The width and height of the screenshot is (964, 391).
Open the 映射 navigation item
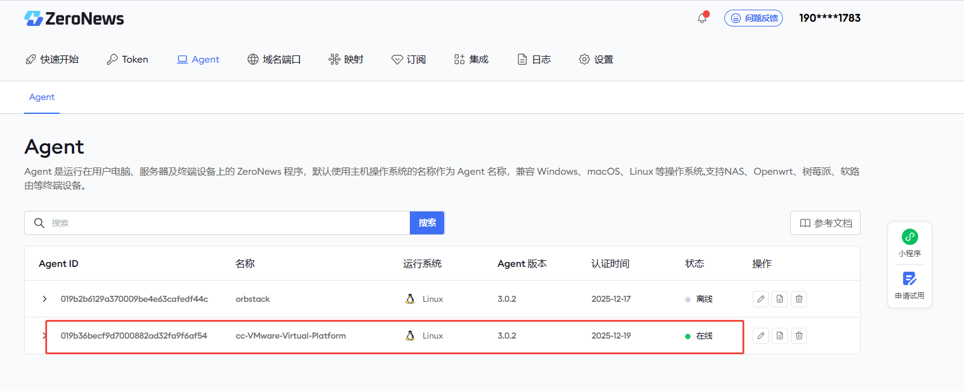[346, 59]
